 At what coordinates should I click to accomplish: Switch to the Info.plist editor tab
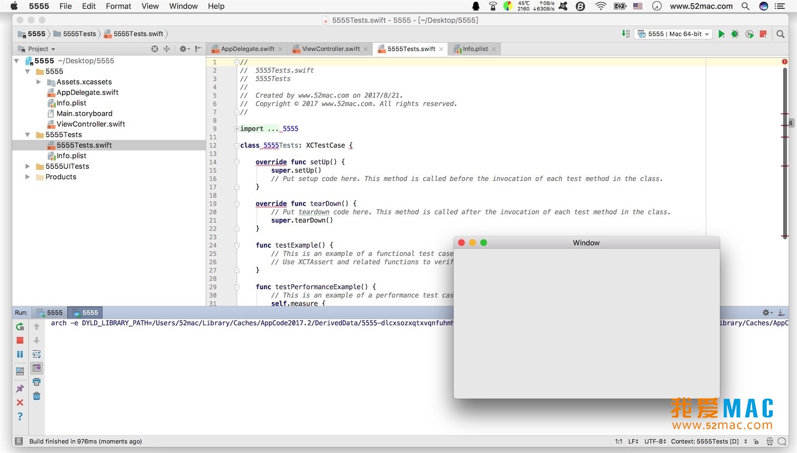(x=475, y=49)
